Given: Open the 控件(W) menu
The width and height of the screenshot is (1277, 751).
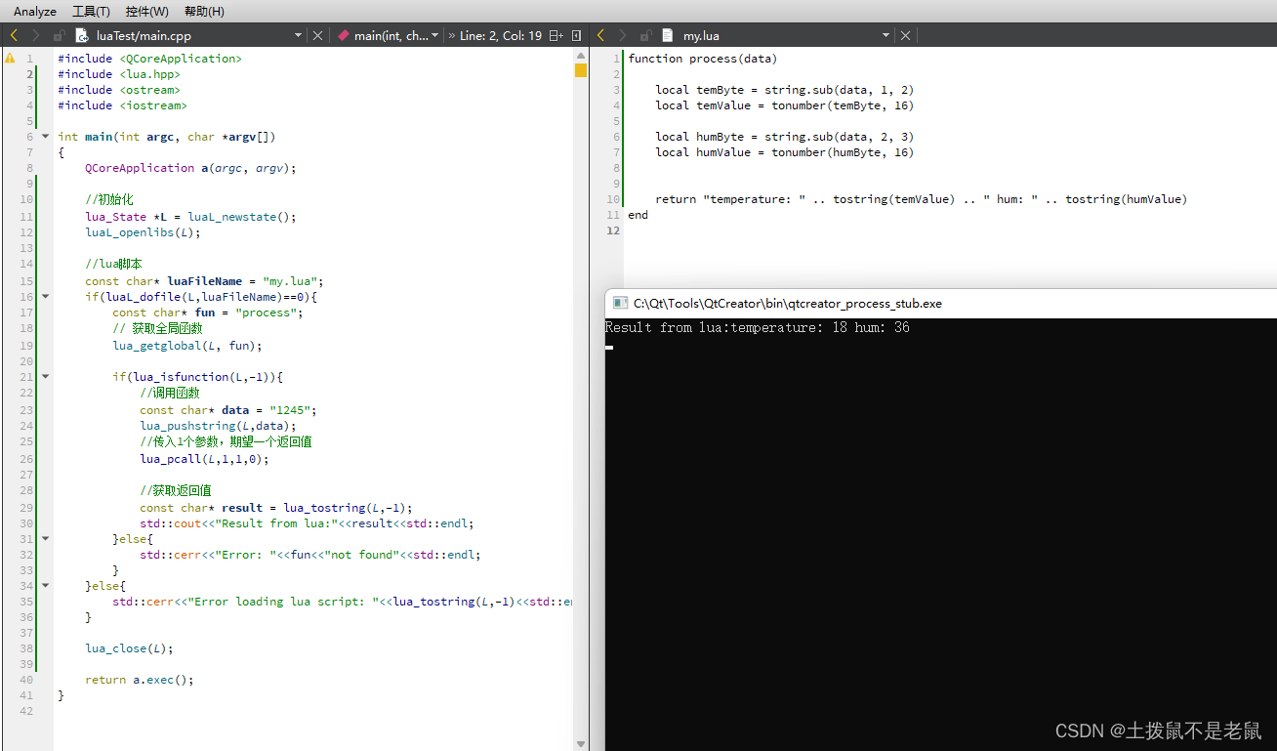Looking at the screenshot, I should 146,11.
